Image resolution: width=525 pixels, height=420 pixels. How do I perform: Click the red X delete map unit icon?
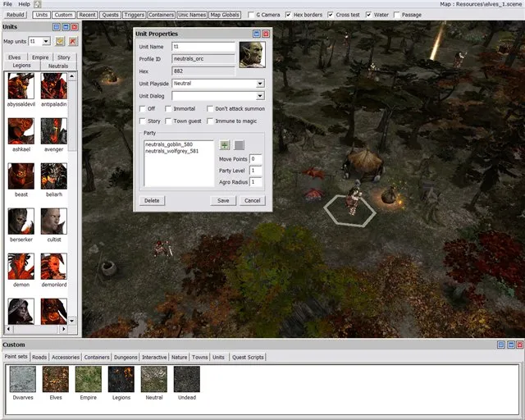(x=72, y=41)
